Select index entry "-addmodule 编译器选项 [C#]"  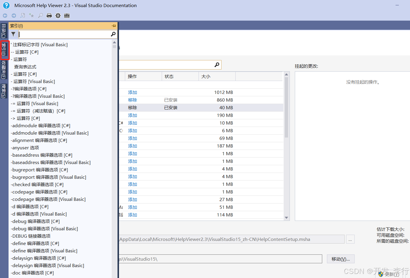41,126
